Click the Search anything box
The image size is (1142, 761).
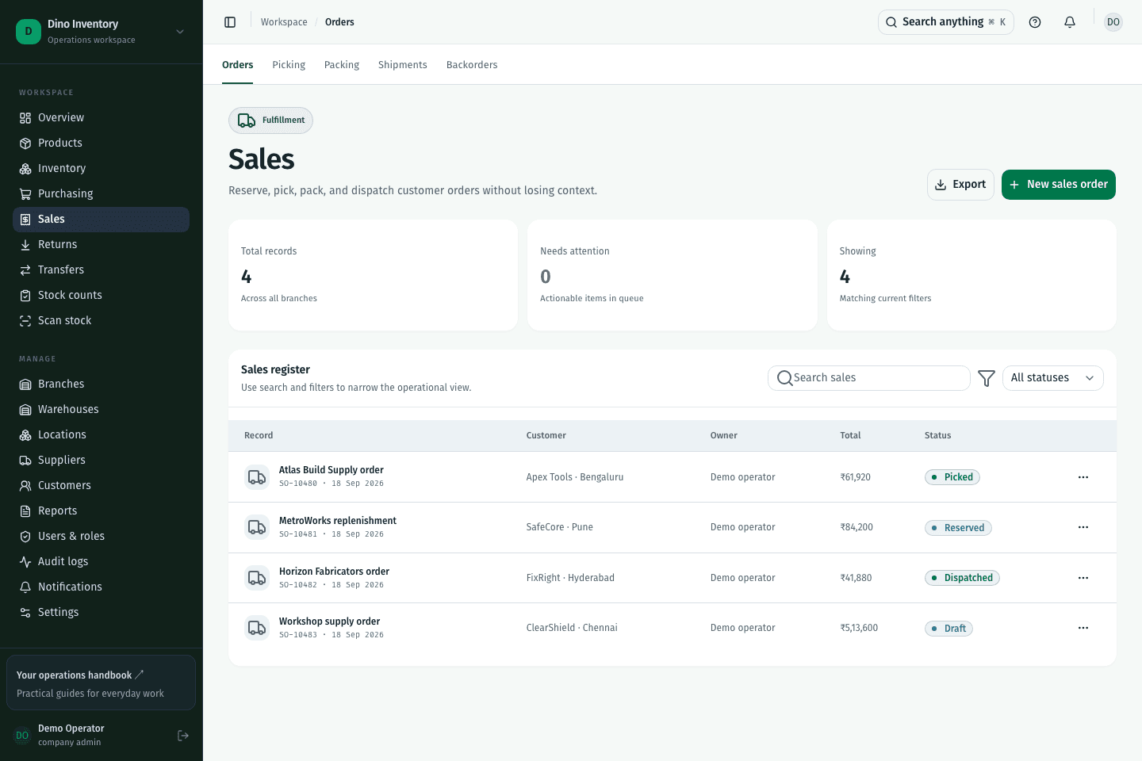point(946,22)
